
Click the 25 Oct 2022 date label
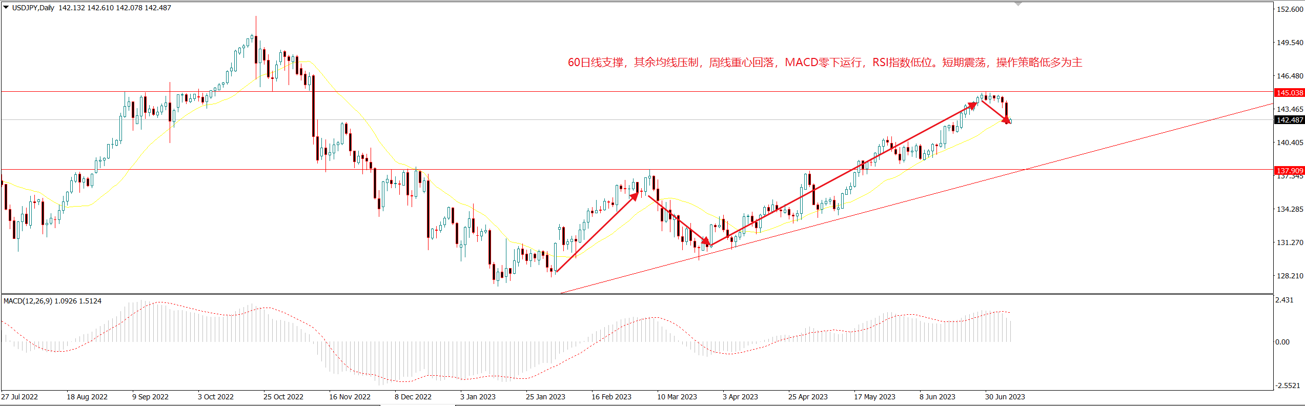click(283, 397)
